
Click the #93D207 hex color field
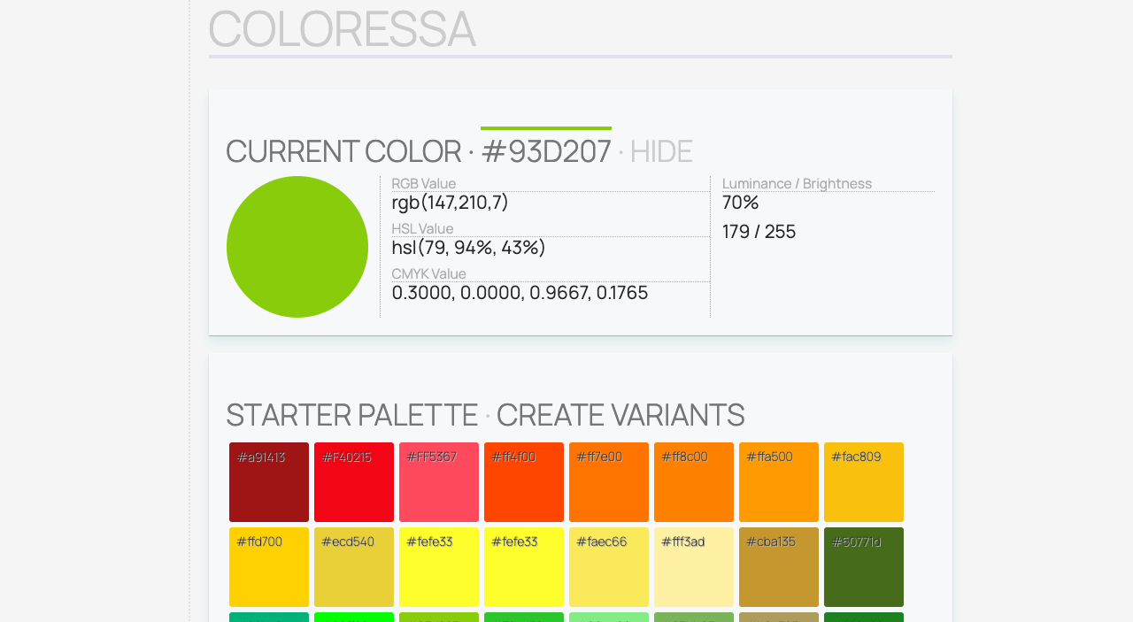click(x=546, y=151)
